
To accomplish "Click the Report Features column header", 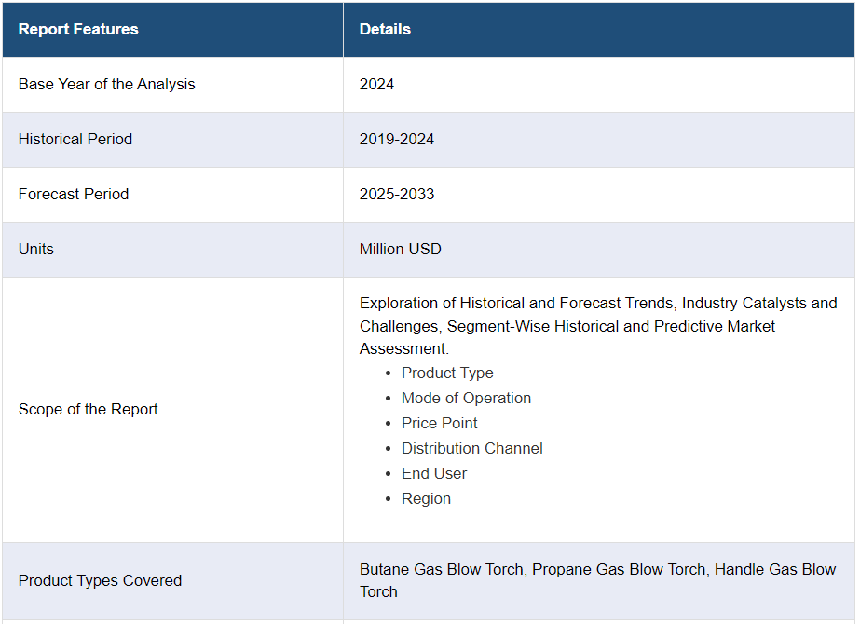I will [x=78, y=29].
